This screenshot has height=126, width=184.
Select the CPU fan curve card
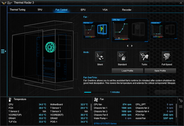pos(130,30)
